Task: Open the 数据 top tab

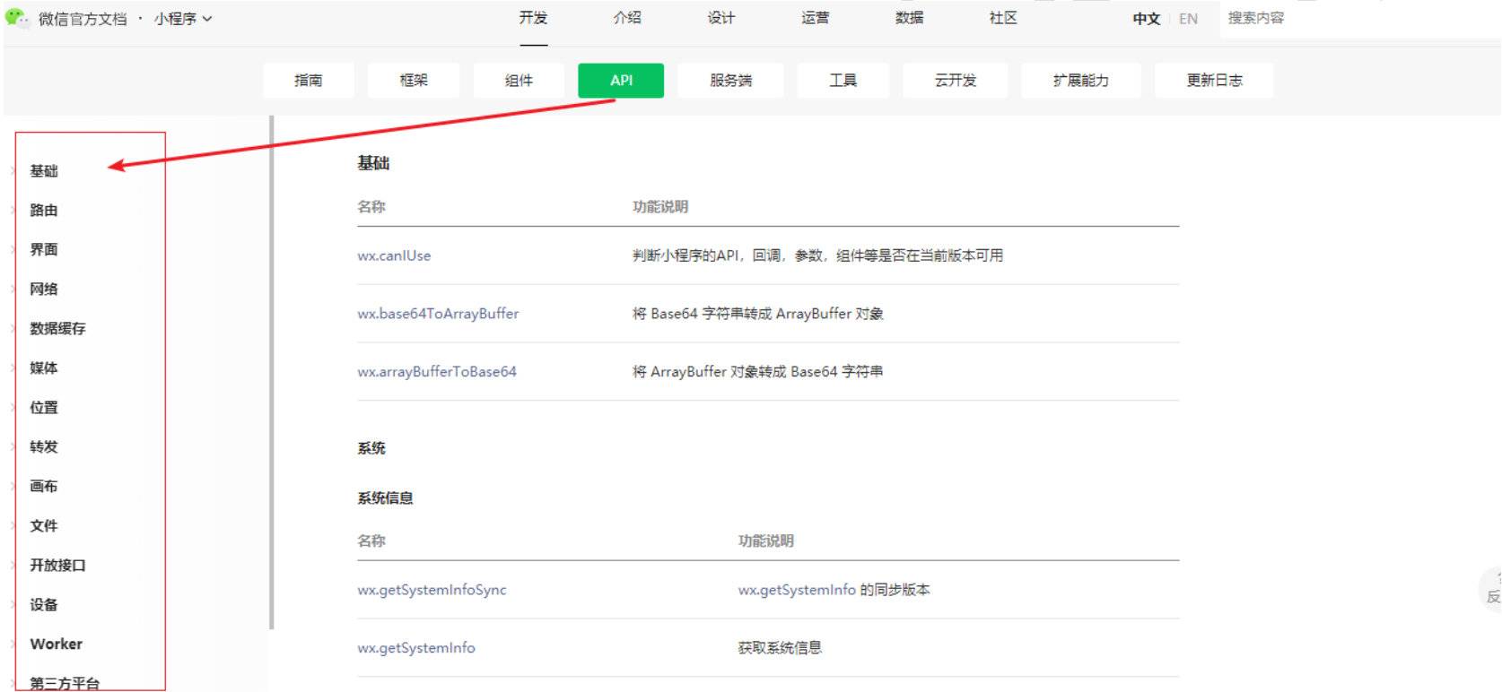Action: pyautogui.click(x=909, y=18)
